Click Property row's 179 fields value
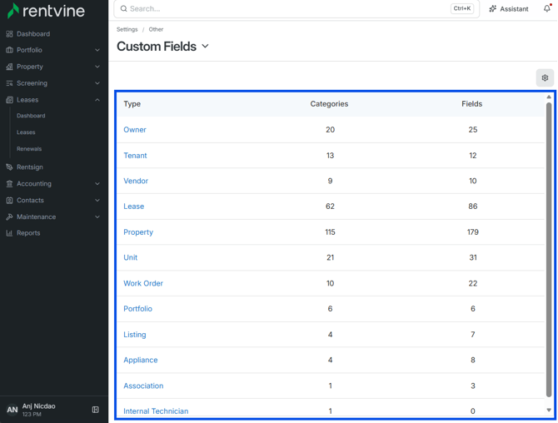The height and width of the screenshot is (423, 558). [x=472, y=232]
